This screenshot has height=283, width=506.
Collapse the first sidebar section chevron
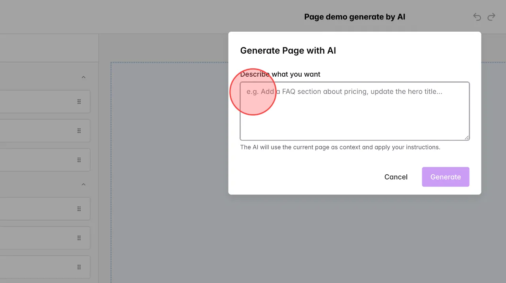(83, 77)
